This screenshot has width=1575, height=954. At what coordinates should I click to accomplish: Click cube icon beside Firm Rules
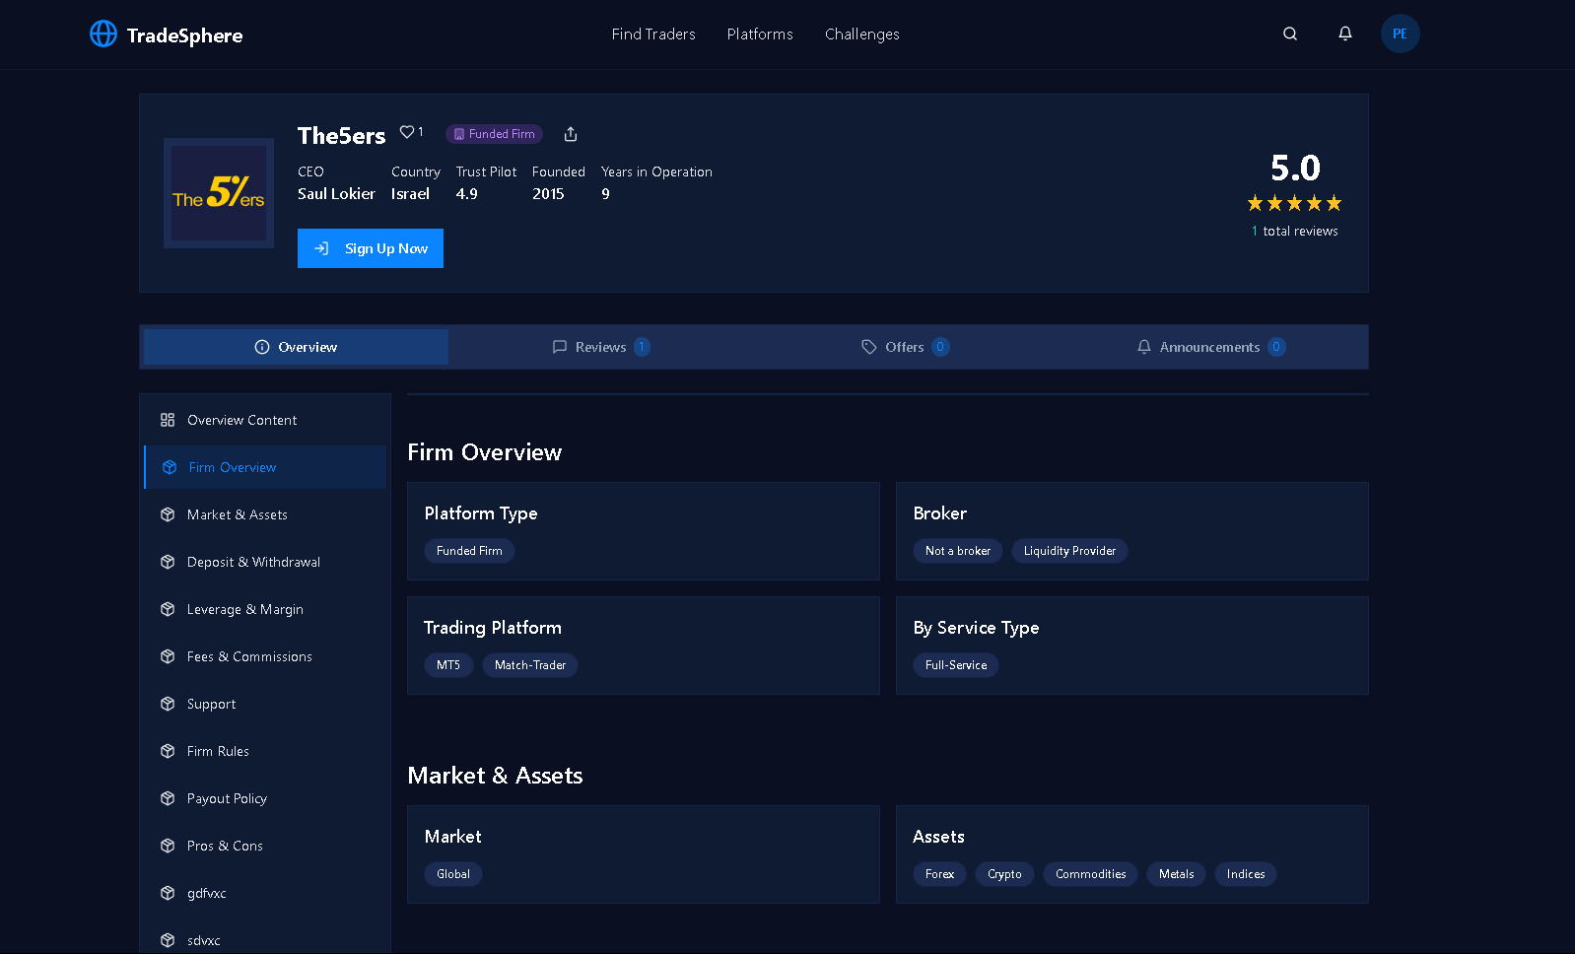pyautogui.click(x=168, y=751)
